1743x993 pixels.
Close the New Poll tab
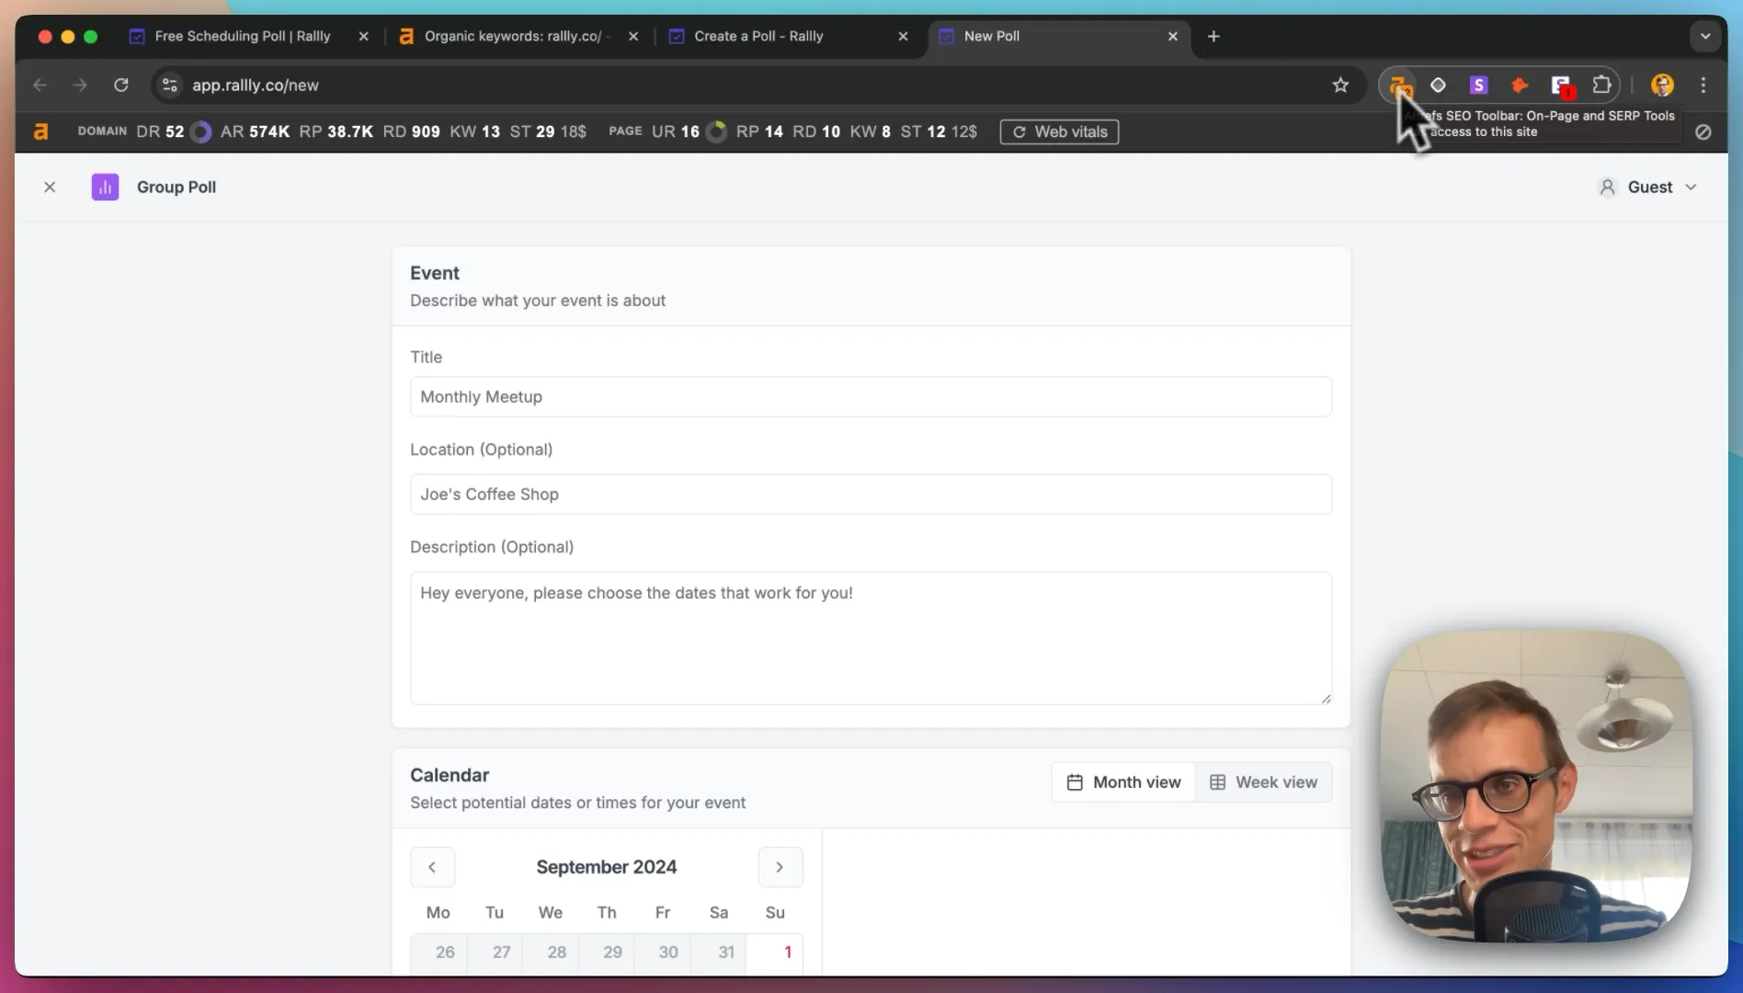tap(1172, 36)
